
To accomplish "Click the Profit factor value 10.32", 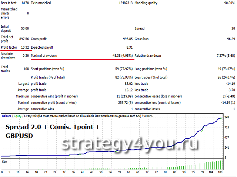I will tap(25, 47).
